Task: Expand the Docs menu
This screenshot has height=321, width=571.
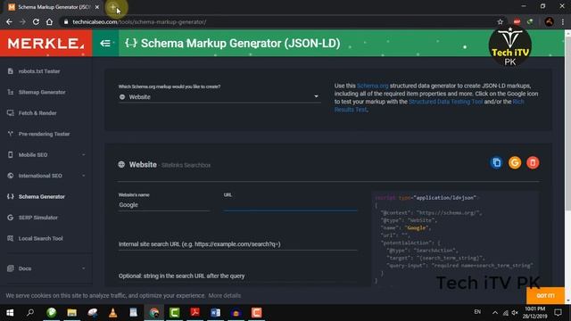Action: pos(46,268)
